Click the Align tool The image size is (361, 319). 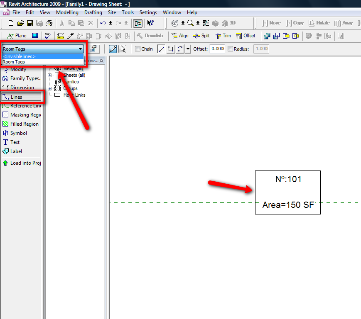180,36
